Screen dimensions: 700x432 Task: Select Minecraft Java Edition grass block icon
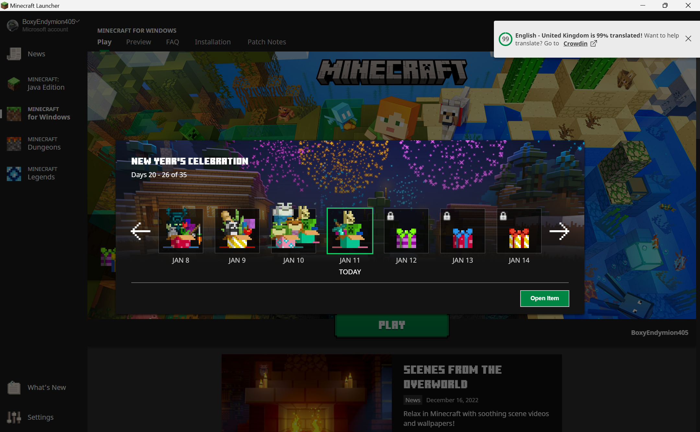(x=14, y=84)
